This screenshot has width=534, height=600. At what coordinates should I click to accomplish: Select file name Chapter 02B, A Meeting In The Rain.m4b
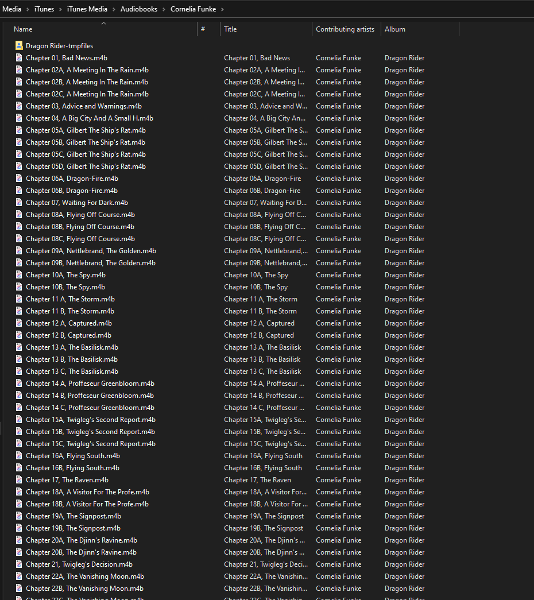click(87, 82)
